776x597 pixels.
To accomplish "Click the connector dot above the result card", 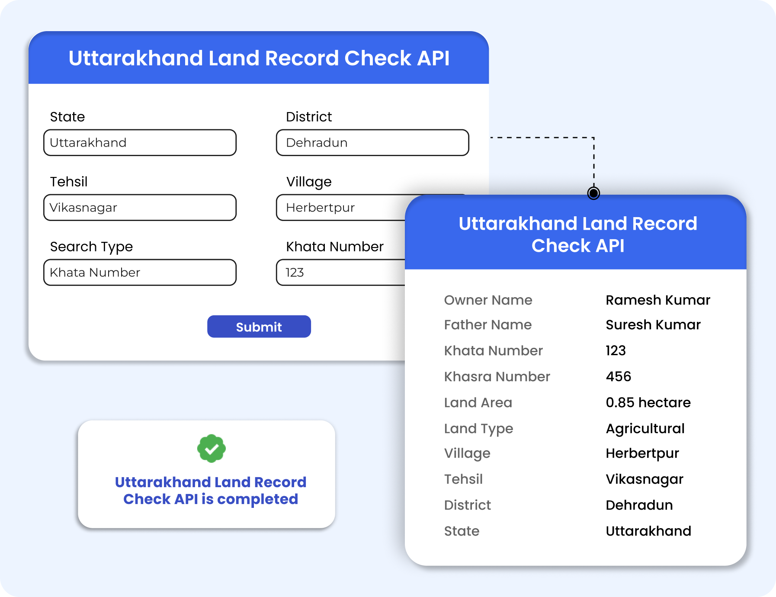I will [x=593, y=193].
